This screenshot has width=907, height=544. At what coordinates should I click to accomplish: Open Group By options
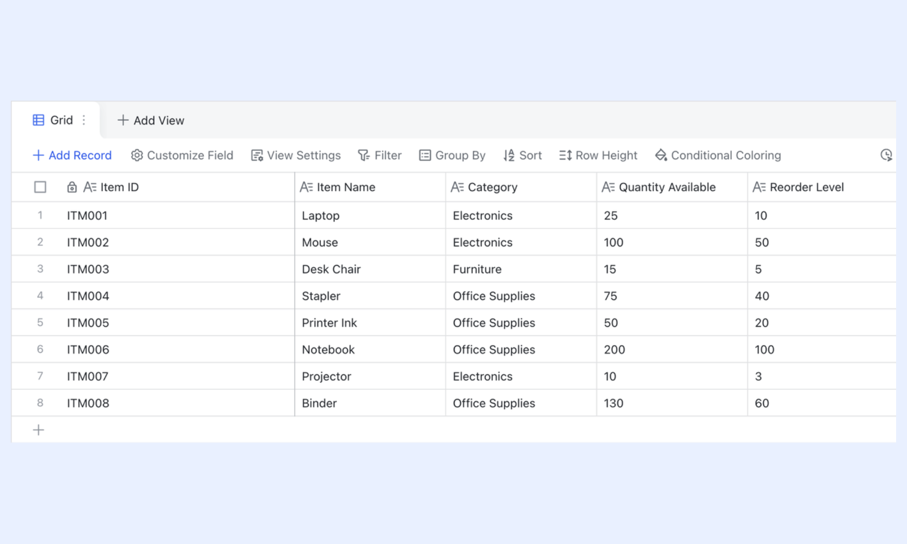[x=452, y=155]
